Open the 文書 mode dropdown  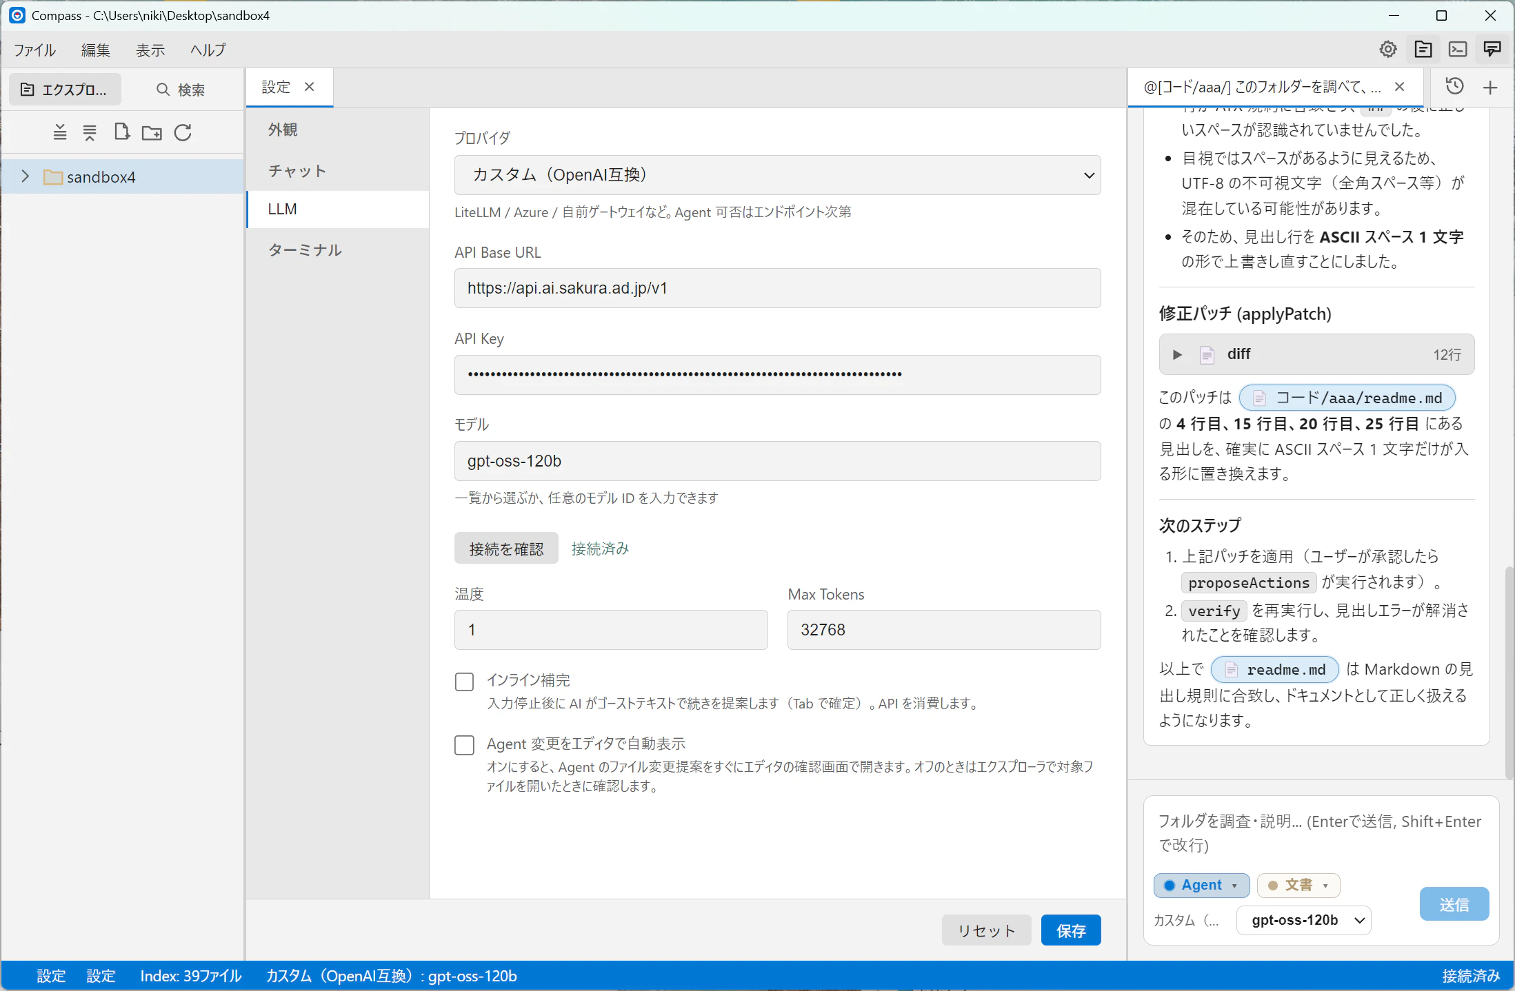coord(1299,885)
